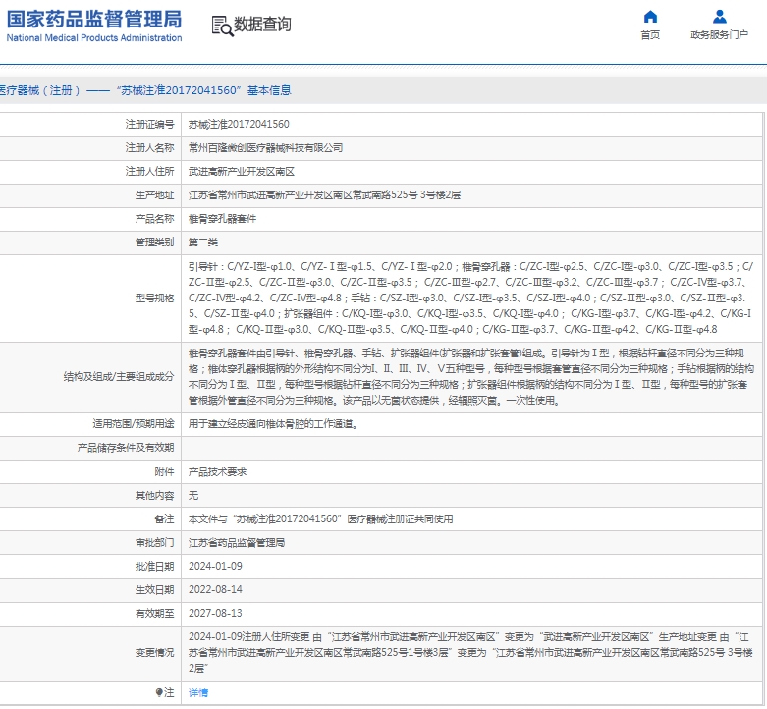
Task: Select registration number 苏械注准20172041560 value
Action: pyautogui.click(x=239, y=124)
